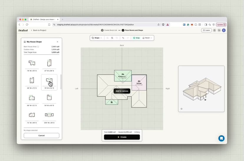Click the 1 Story label
Image resolution: width=244 pixels, height=161 pixels.
click(137, 132)
